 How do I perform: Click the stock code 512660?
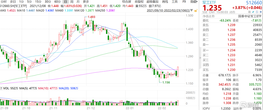point(254,2)
